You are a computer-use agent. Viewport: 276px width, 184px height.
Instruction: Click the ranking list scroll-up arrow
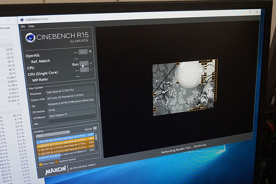click(96, 133)
